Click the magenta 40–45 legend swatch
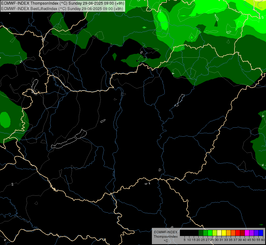Screen dimensions: 266x245 [247, 233]
